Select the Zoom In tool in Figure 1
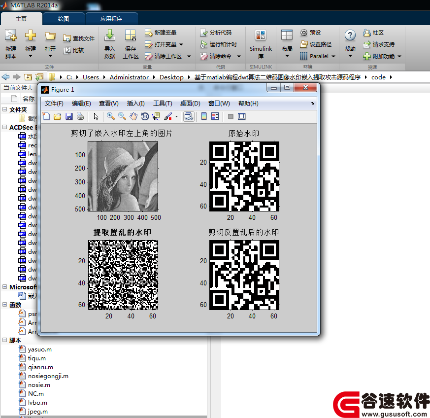Viewport: 430px width, 418px height. (110, 116)
